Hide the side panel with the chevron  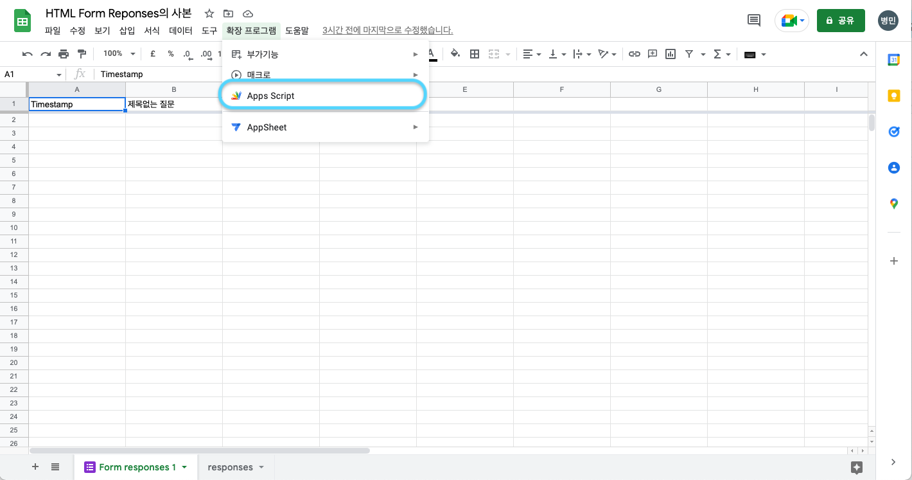893,461
